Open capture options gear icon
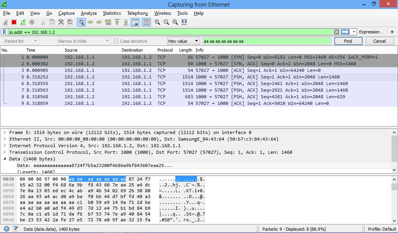398x233 pixels. pos(32,22)
